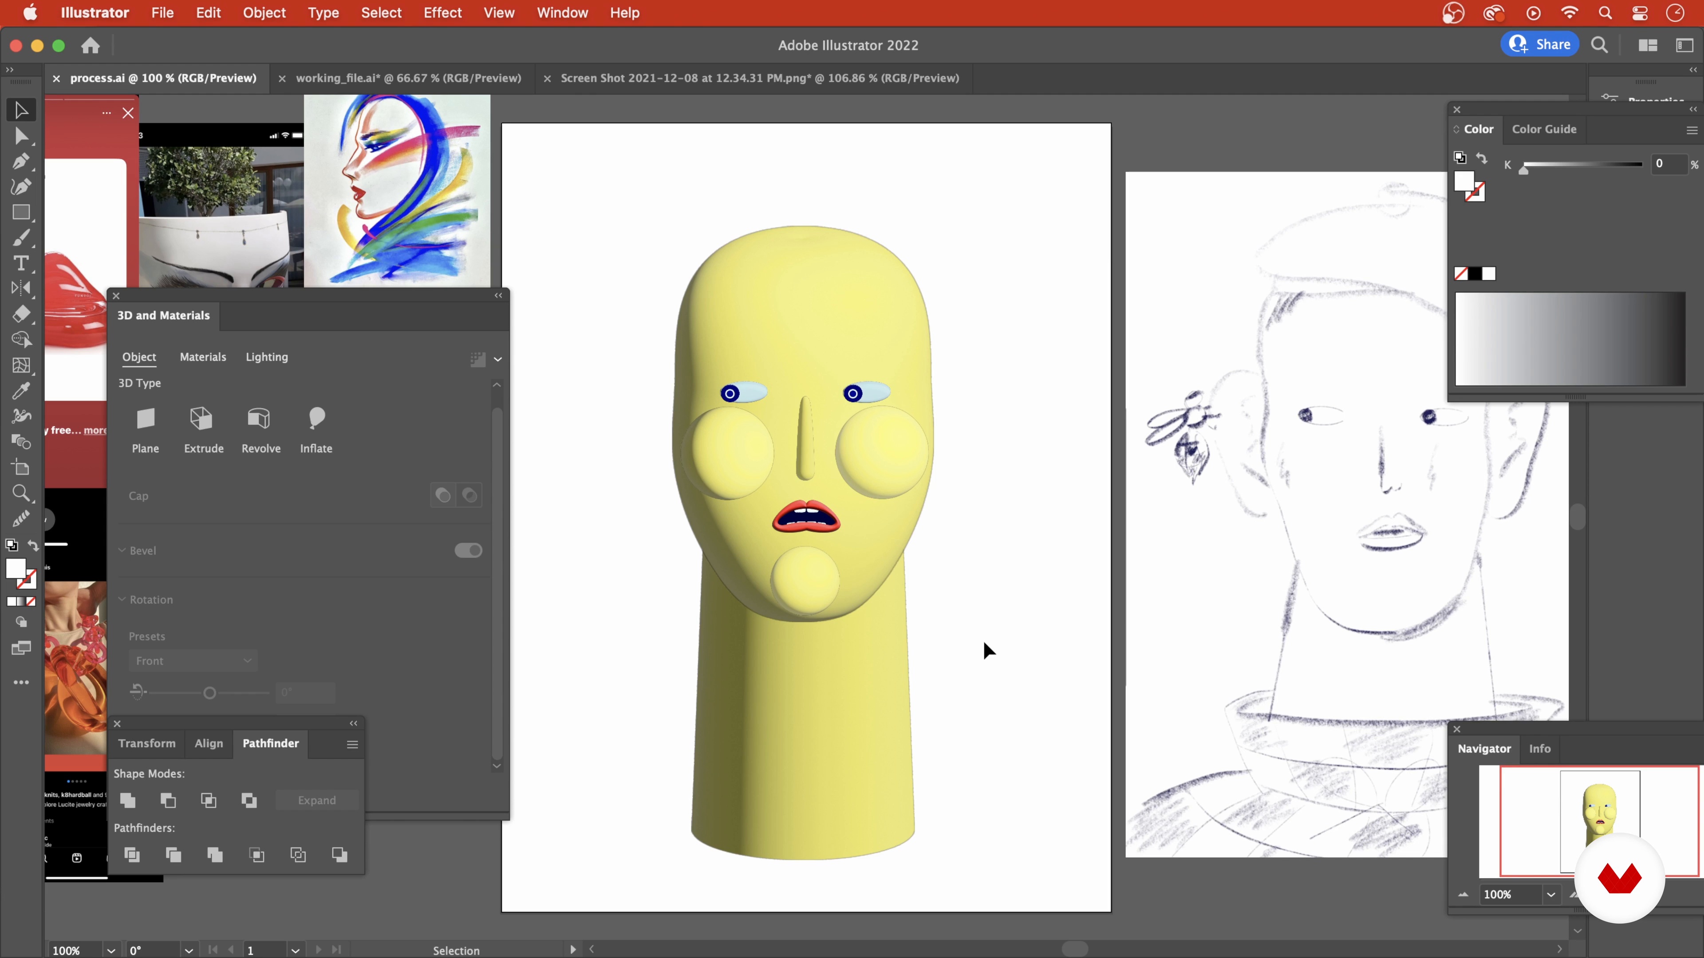The image size is (1704, 958).
Task: Click the Expand button in Pathfinder
Action: click(317, 801)
